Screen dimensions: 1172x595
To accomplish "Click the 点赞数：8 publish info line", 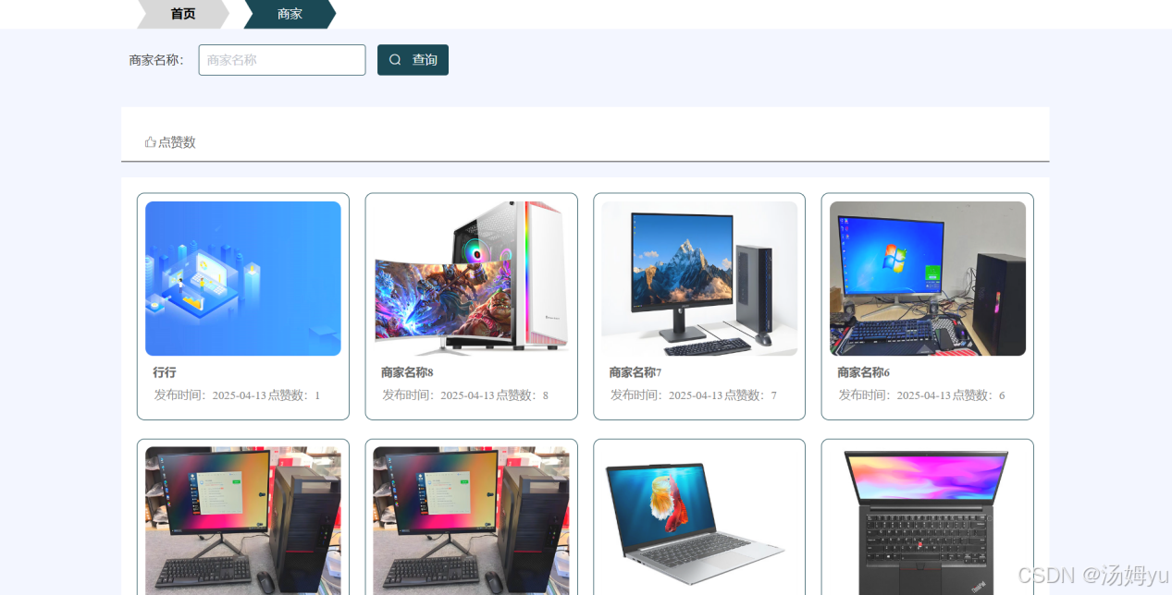I will [465, 395].
